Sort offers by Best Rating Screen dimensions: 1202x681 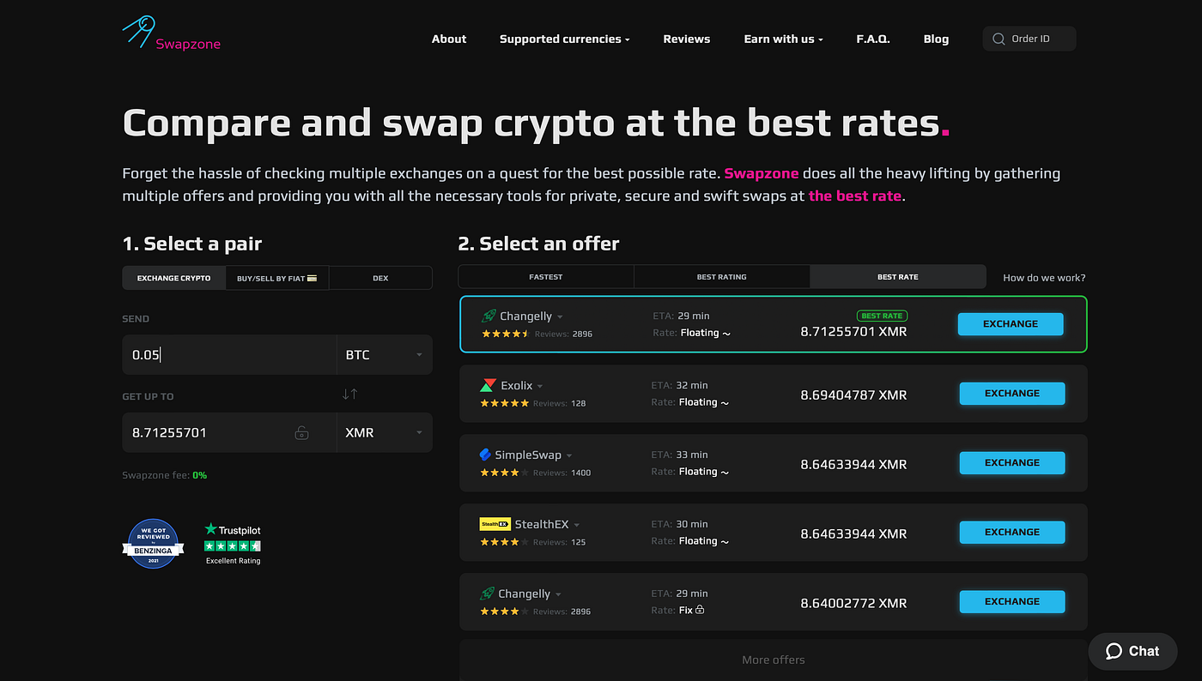click(721, 276)
